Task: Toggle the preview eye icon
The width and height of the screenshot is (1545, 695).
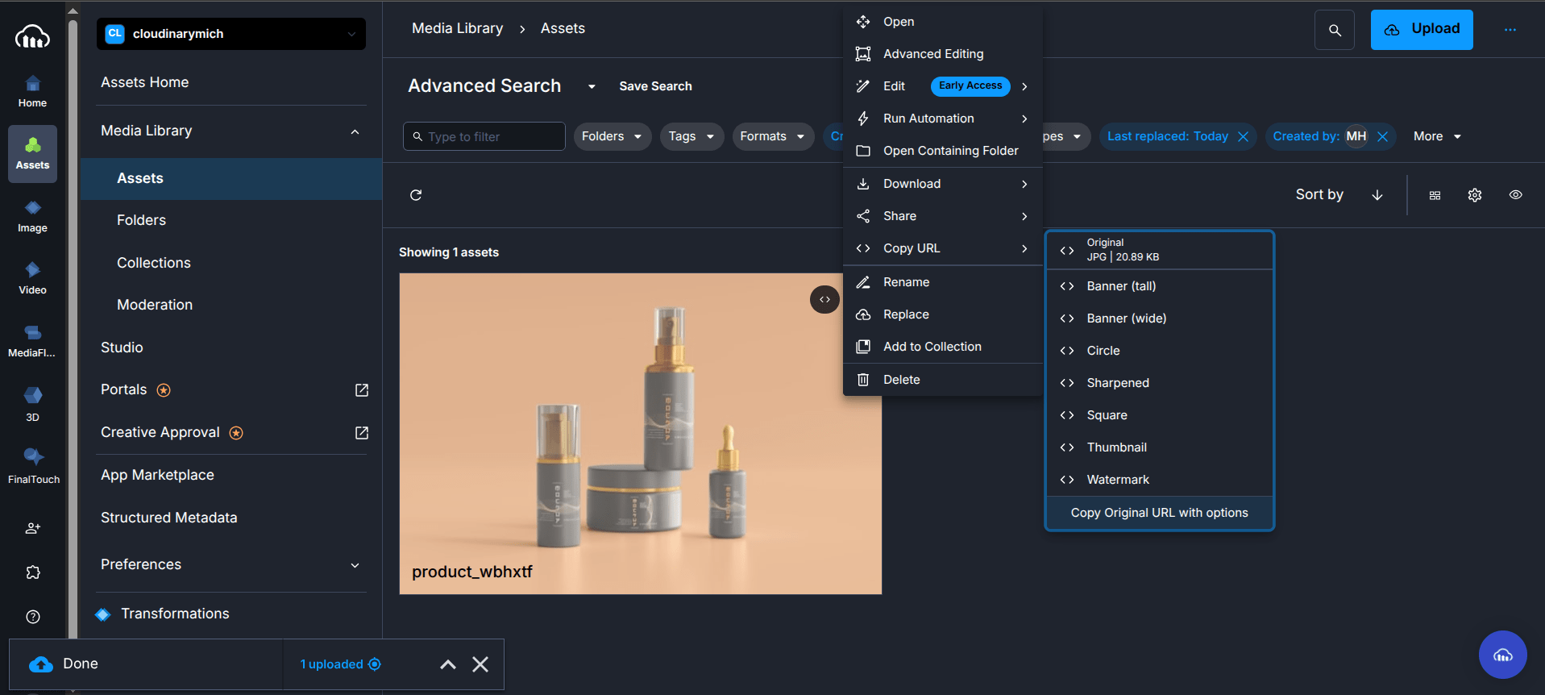Action: 1515,195
